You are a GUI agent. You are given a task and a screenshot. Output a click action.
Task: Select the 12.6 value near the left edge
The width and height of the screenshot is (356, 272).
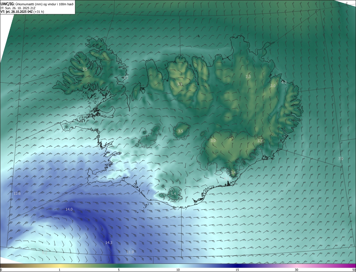[x=17, y=194]
